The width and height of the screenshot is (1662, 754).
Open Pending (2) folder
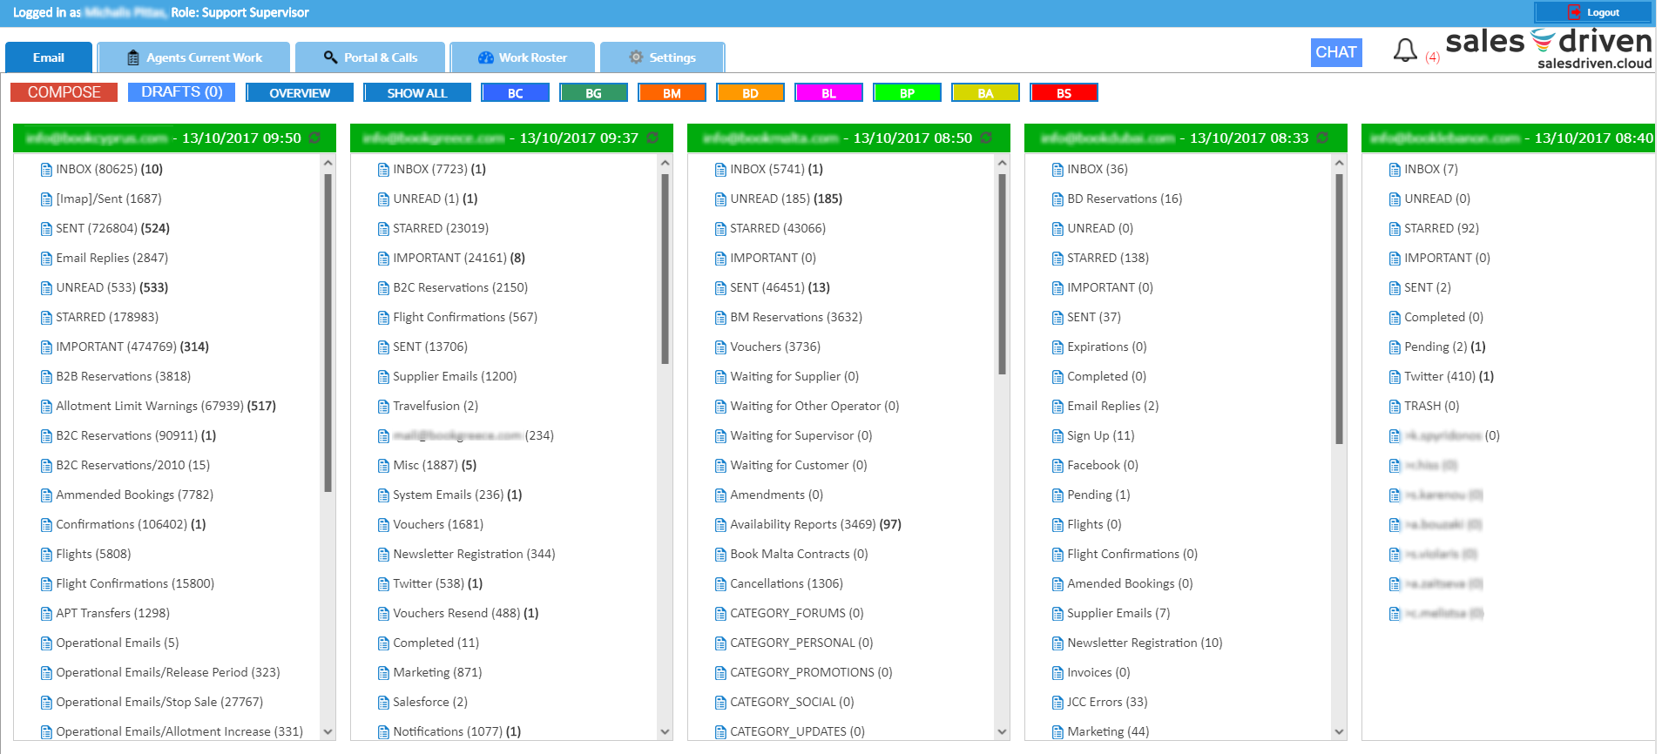[x=1445, y=347]
